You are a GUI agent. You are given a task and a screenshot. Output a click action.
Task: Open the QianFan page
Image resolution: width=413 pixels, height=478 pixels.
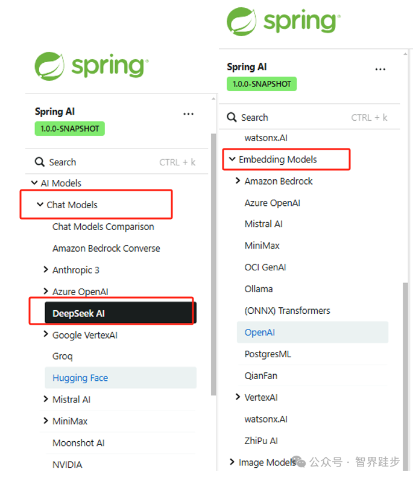click(x=260, y=375)
